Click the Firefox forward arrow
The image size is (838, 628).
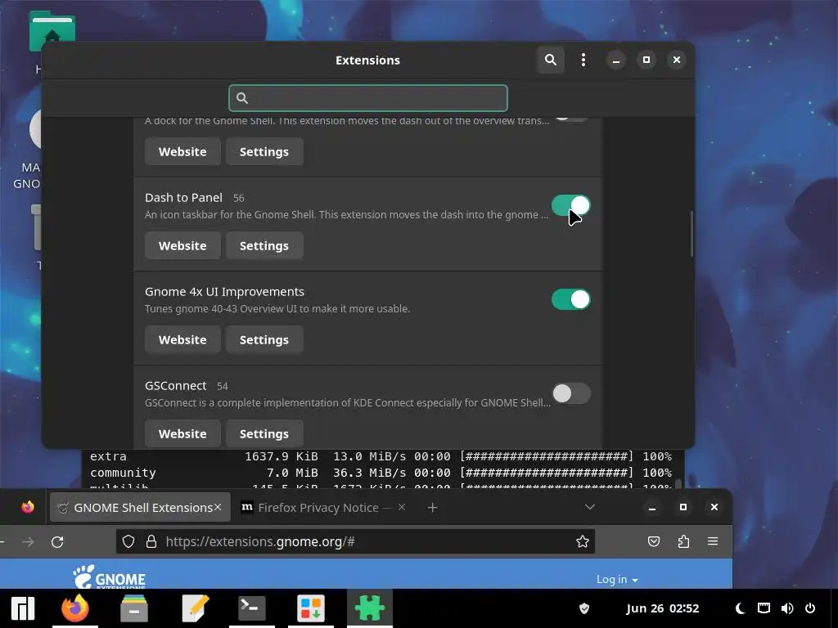click(x=28, y=542)
